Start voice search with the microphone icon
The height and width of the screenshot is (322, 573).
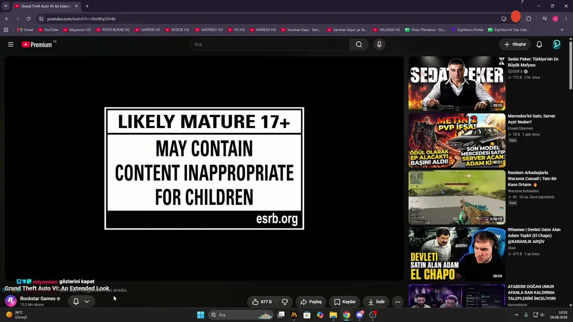pyautogui.click(x=379, y=44)
